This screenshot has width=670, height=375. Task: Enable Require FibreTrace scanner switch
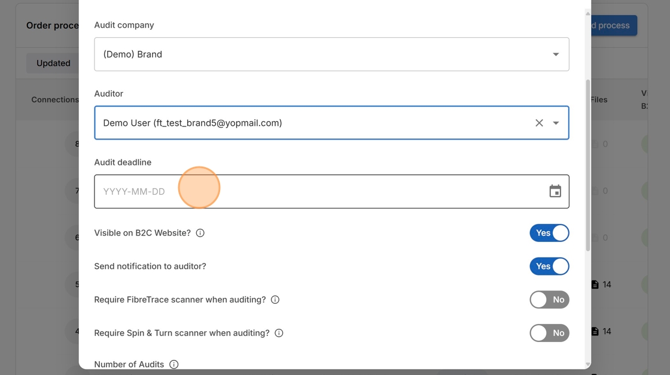click(x=550, y=300)
